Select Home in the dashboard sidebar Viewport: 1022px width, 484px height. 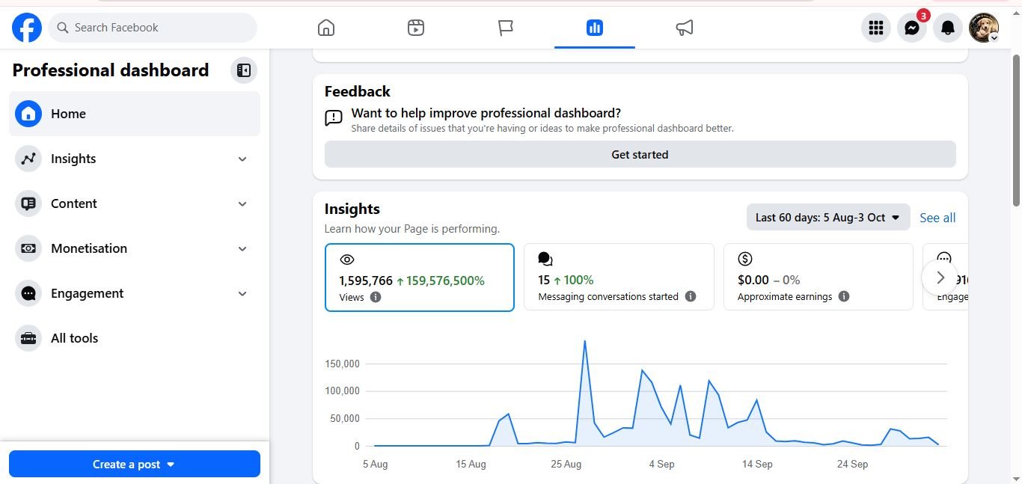(135, 114)
